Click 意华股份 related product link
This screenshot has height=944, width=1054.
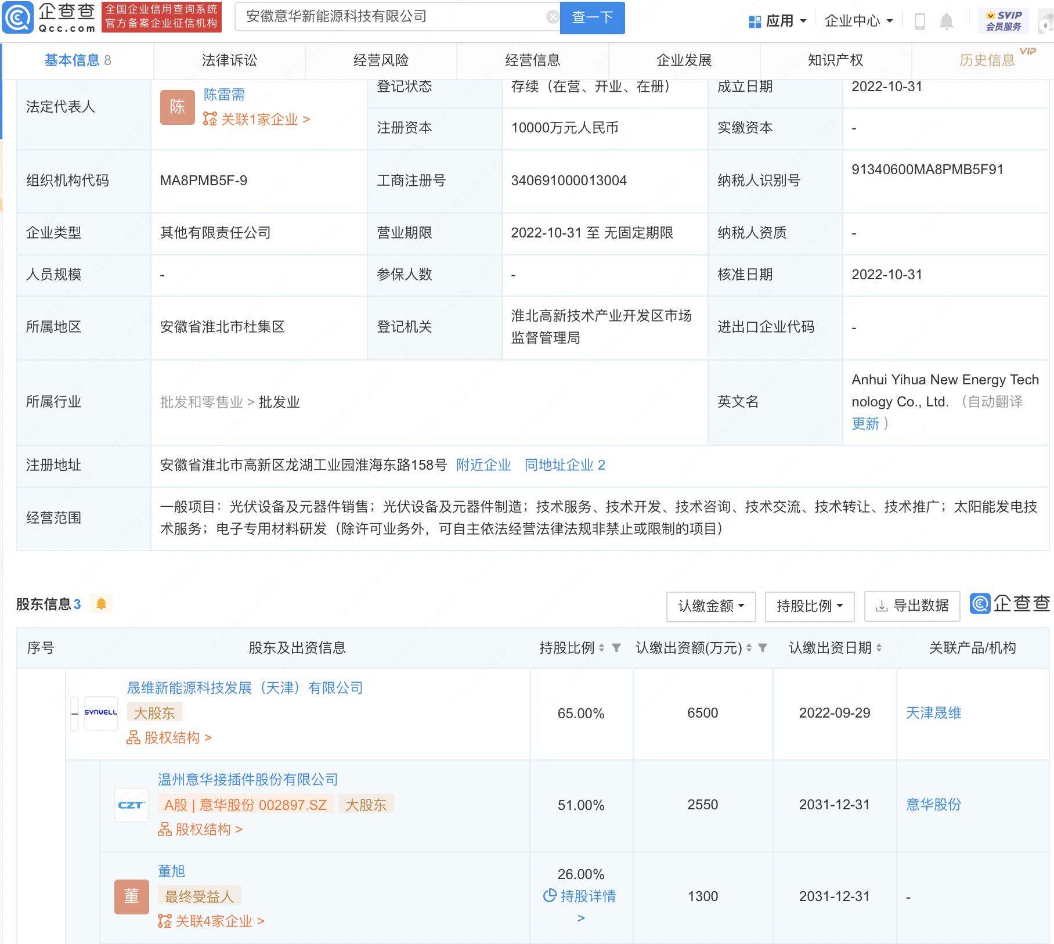click(933, 805)
